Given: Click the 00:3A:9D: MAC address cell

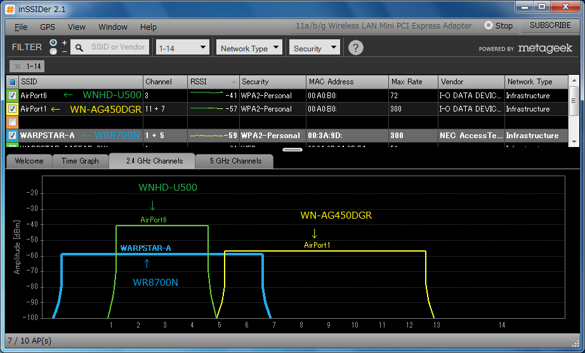Looking at the screenshot, I should (x=347, y=136).
